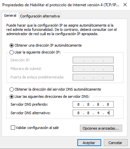130x149 pixels.
Task: Dismiss dialog with Cancelar button
Action: 116,143
